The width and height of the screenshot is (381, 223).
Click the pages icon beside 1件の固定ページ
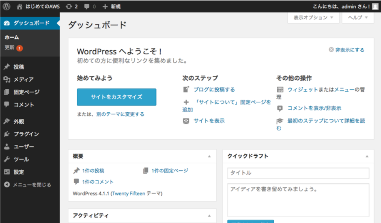(146, 171)
